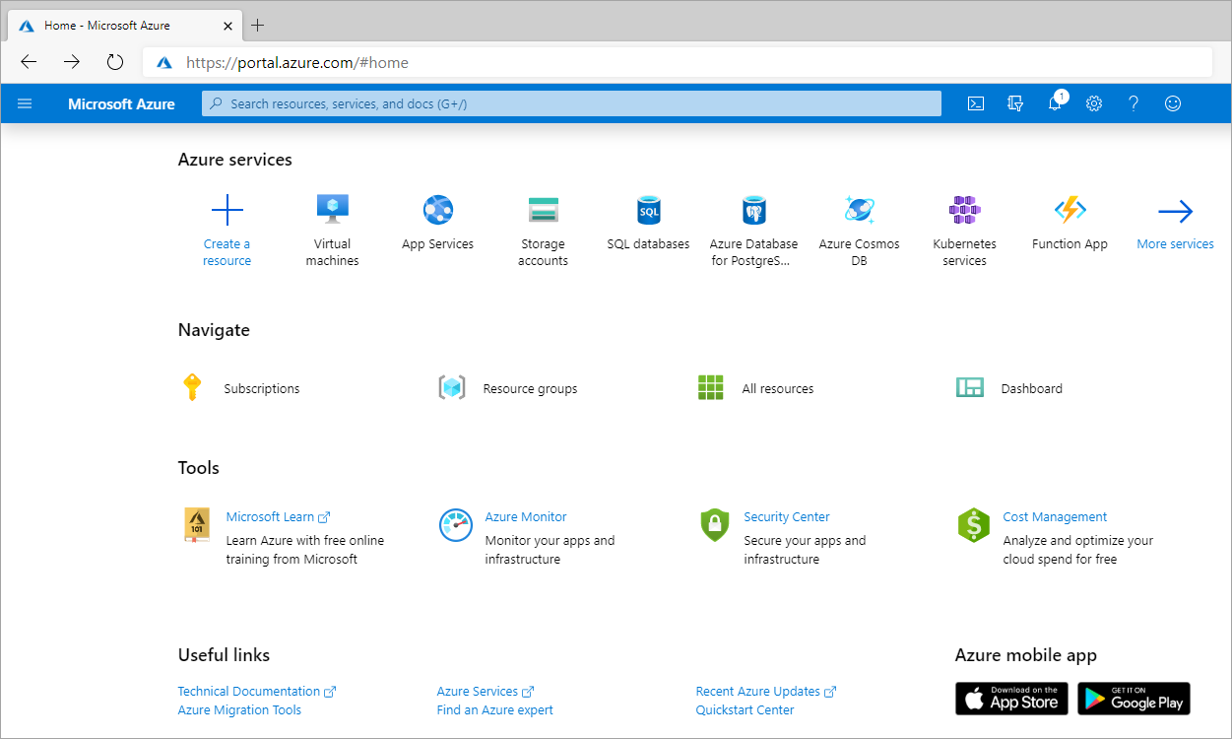Click the feedback smiley icon
1232x739 pixels.
[x=1173, y=102]
